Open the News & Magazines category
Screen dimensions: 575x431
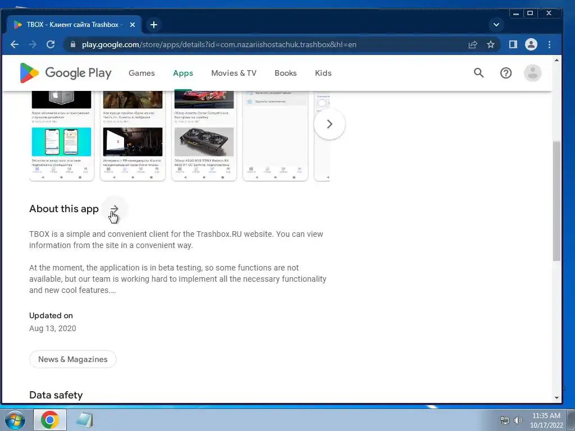coord(73,359)
